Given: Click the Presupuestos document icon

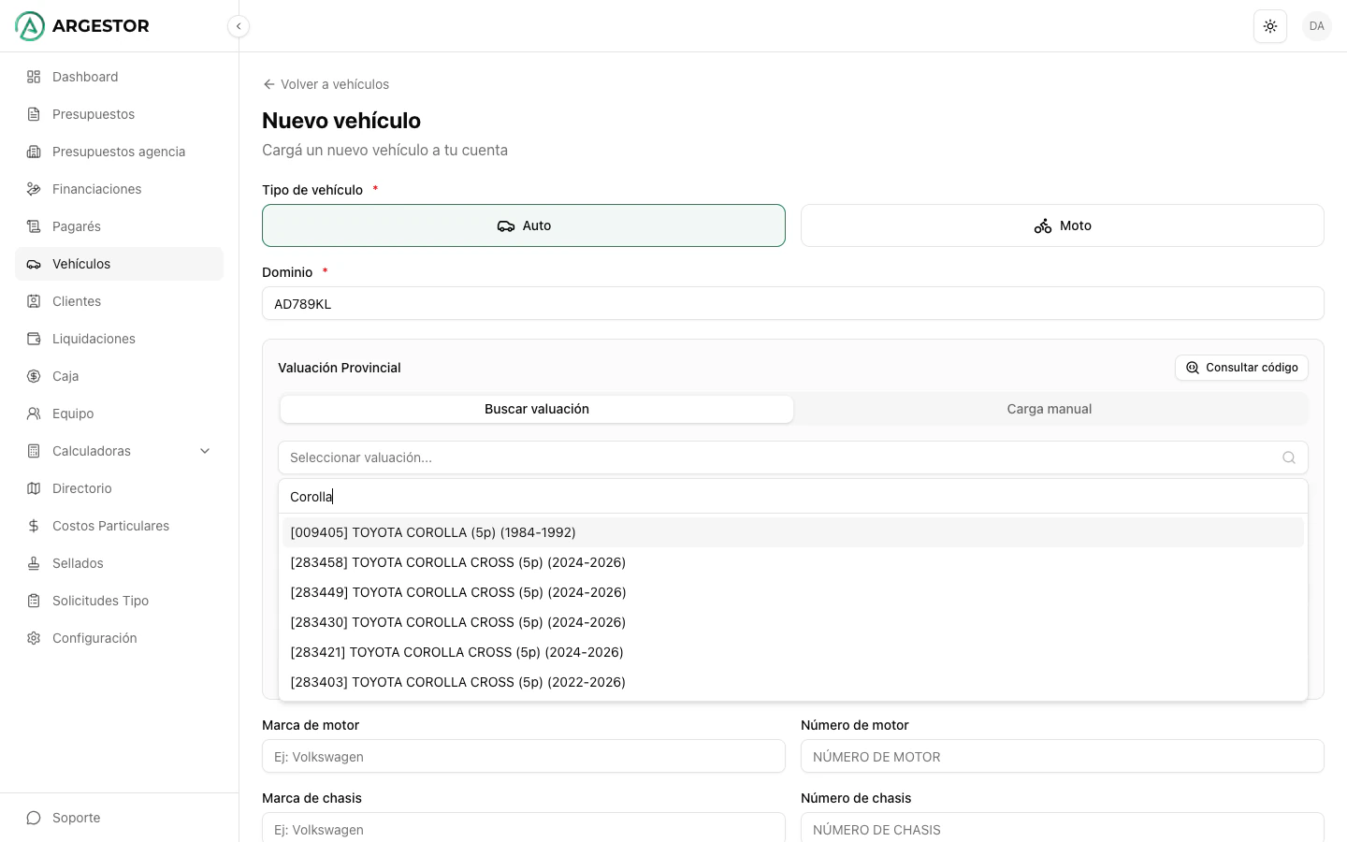Looking at the screenshot, I should 34,114.
